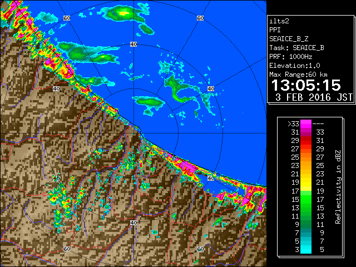Pick the bright magenta >33 dBZ swatch
This screenshot has width=356, height=267.
(306, 123)
